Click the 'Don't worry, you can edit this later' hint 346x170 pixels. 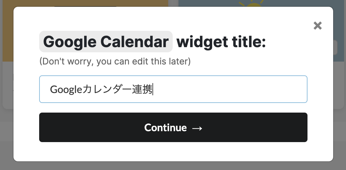tap(115, 61)
